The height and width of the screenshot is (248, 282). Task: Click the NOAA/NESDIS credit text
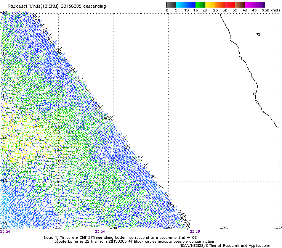coord(224,246)
